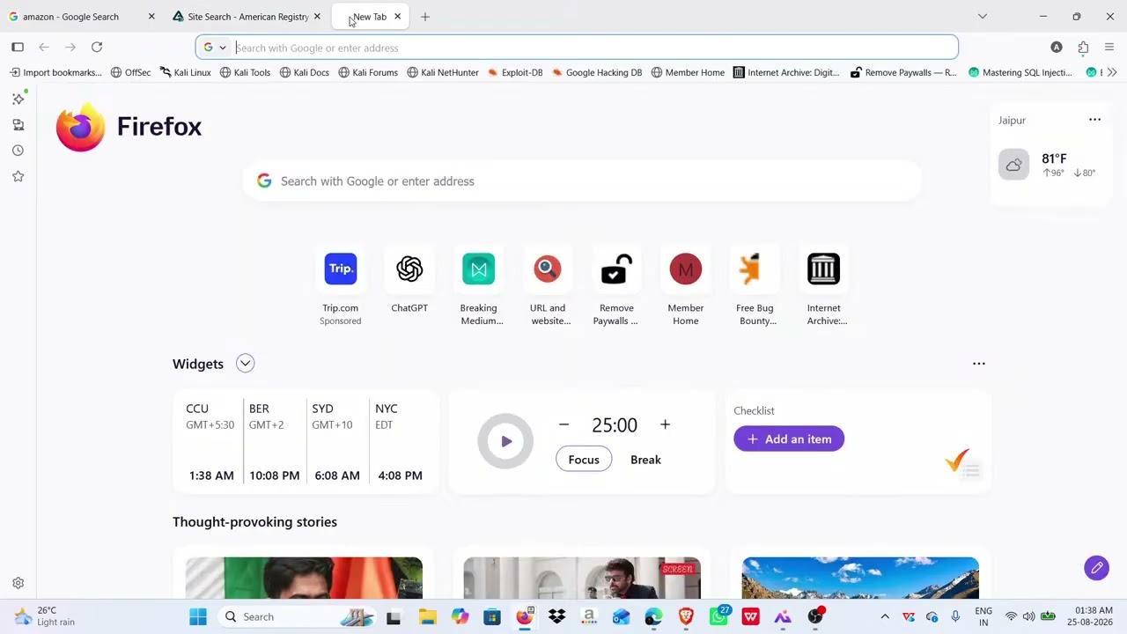Open the Widgets section three-dot menu
This screenshot has height=634, width=1127.
click(x=978, y=364)
